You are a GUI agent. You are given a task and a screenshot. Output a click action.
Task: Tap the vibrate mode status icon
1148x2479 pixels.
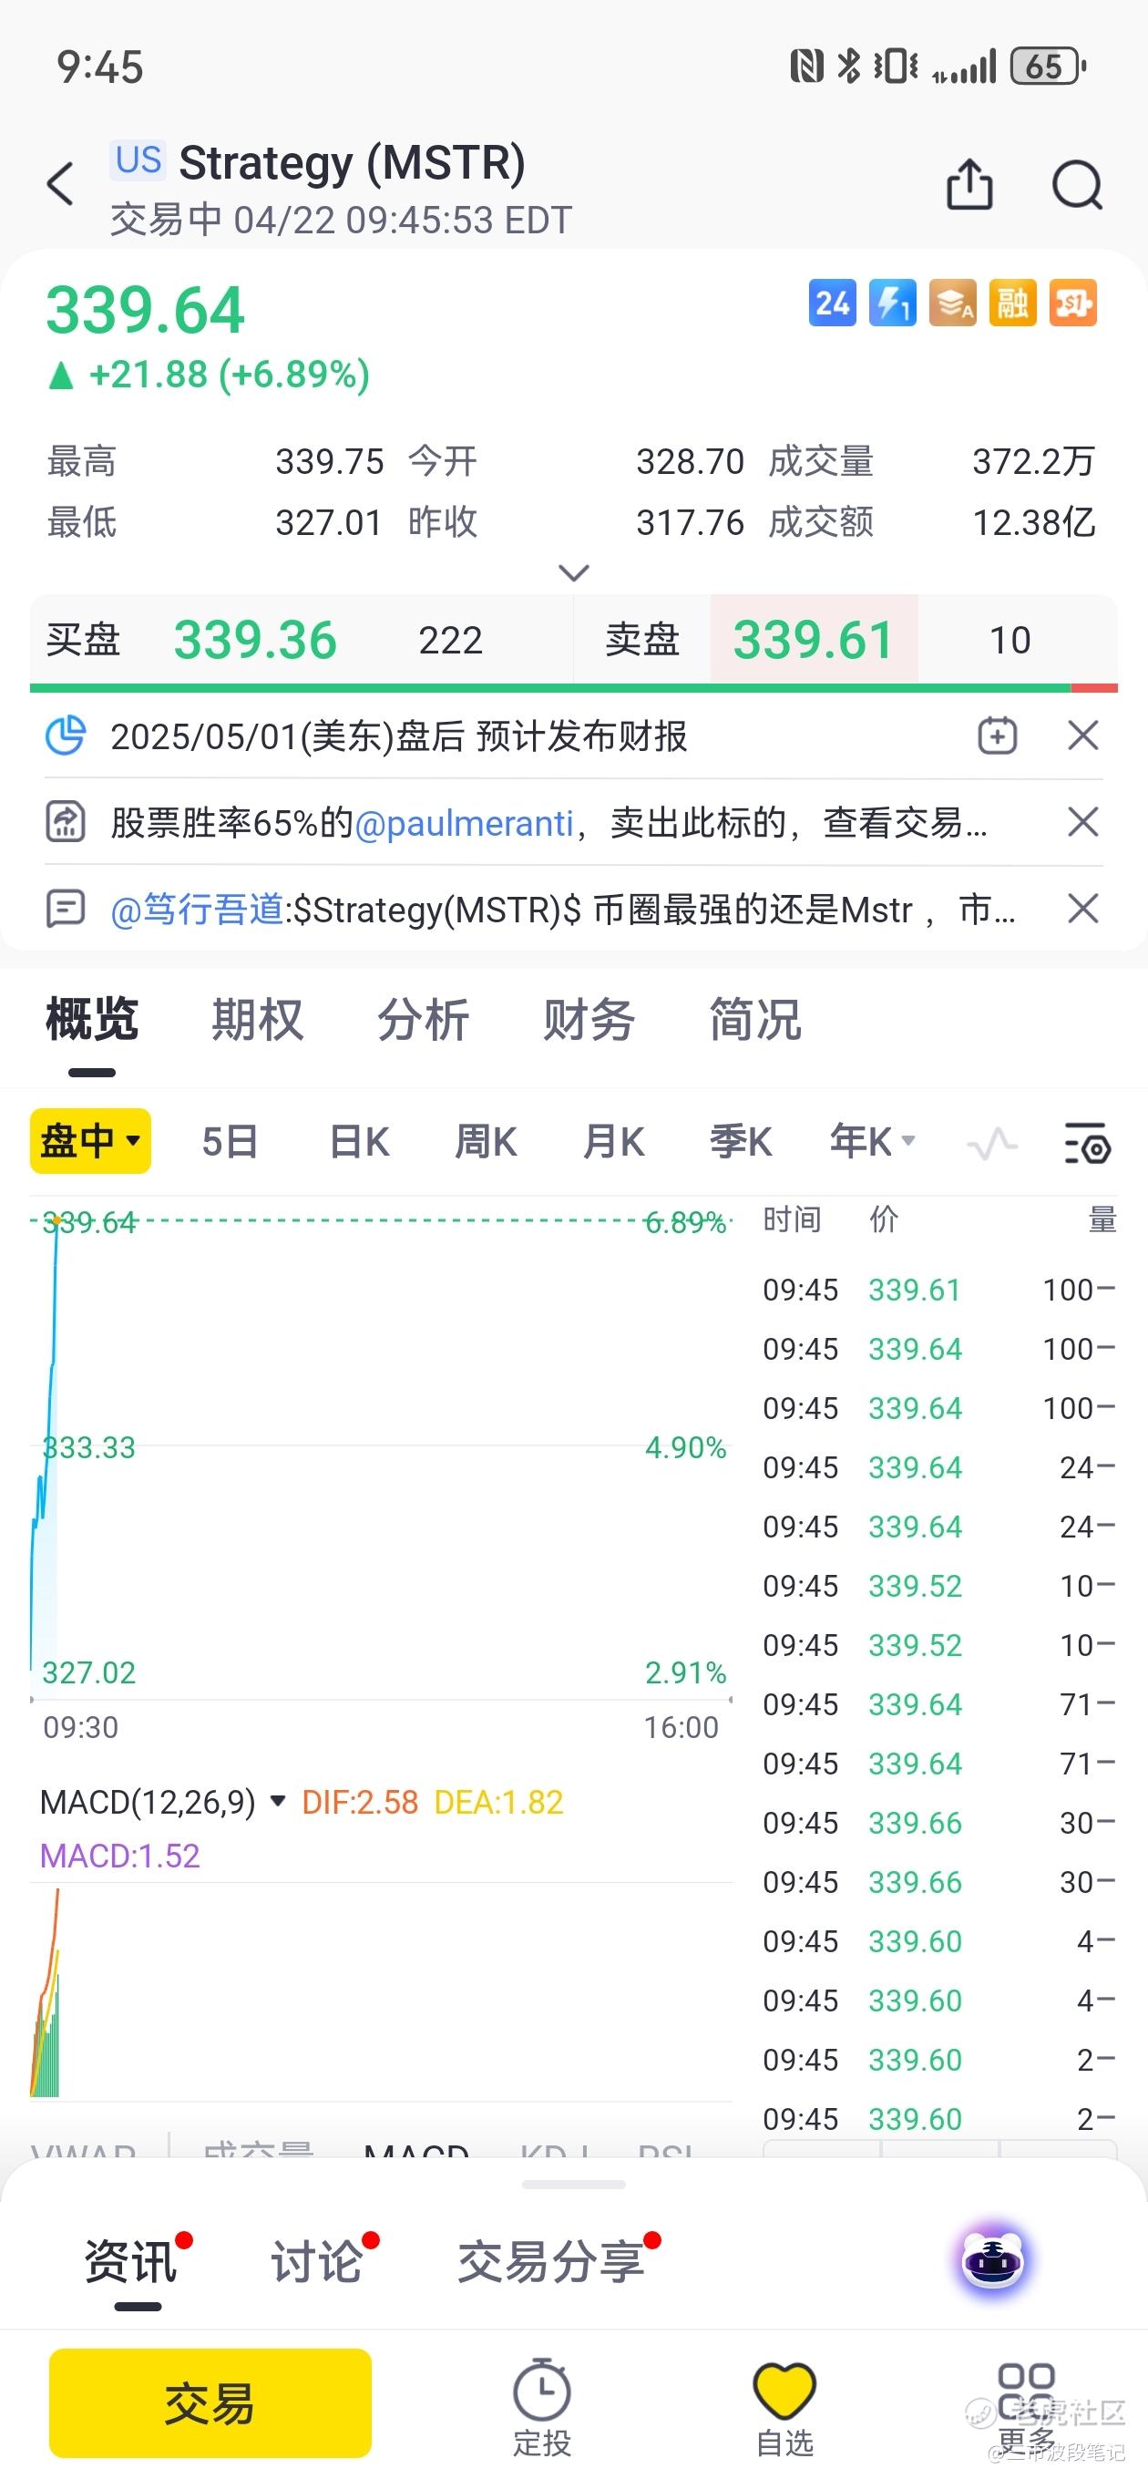[896, 67]
